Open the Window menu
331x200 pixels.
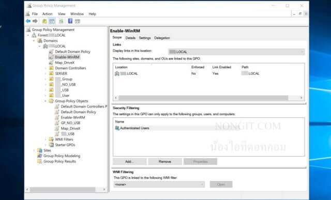pos(77,14)
